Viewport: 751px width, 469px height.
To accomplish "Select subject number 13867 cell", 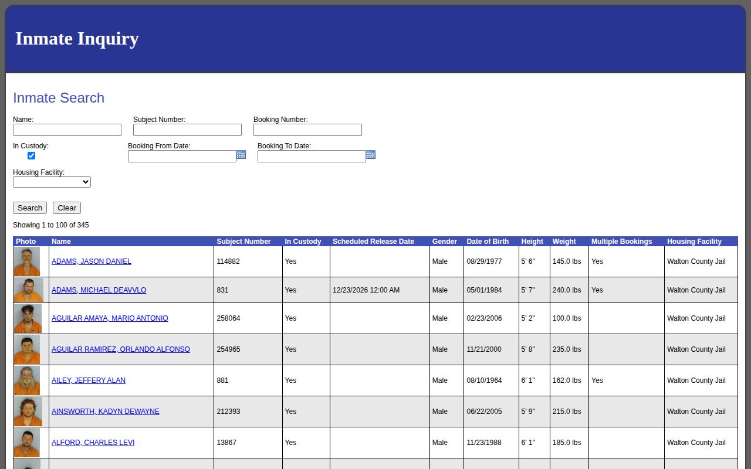I will [x=248, y=443].
